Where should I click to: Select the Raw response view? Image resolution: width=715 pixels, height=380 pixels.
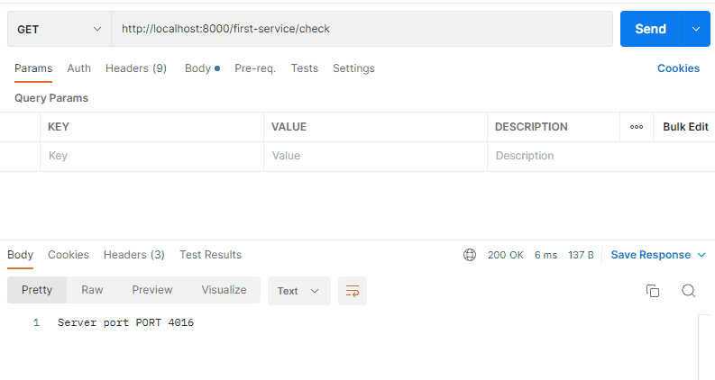92,290
